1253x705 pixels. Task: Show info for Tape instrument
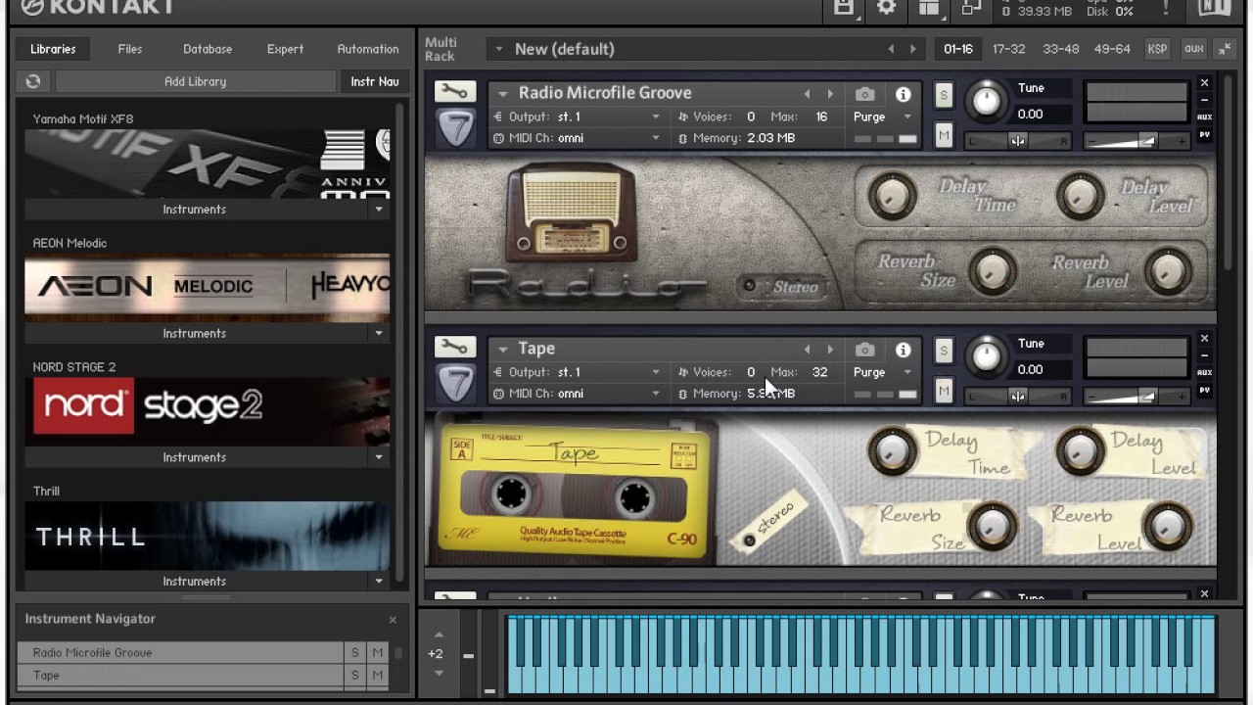(x=903, y=350)
